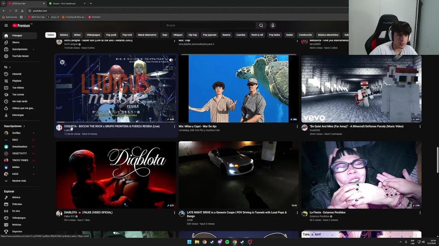Open options menu for Be Quiet And Mine video
439x246 pixels.
(420, 126)
